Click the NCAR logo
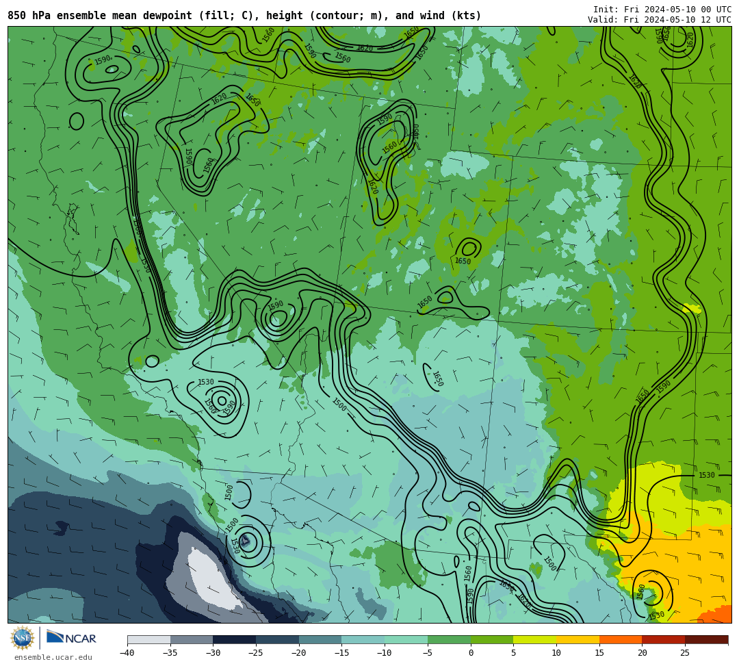This screenshot has height=666, width=739. 71,638
